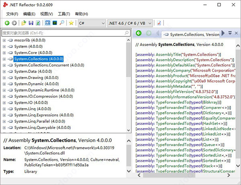Click the yellow star Bookmarks icon
The height and width of the screenshot is (185, 241).
point(71,23)
